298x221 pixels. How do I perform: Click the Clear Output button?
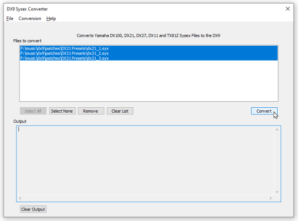tap(33, 209)
